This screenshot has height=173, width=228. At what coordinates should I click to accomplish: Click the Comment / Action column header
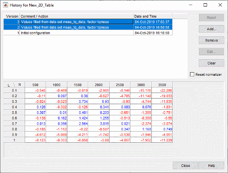(x=77, y=16)
